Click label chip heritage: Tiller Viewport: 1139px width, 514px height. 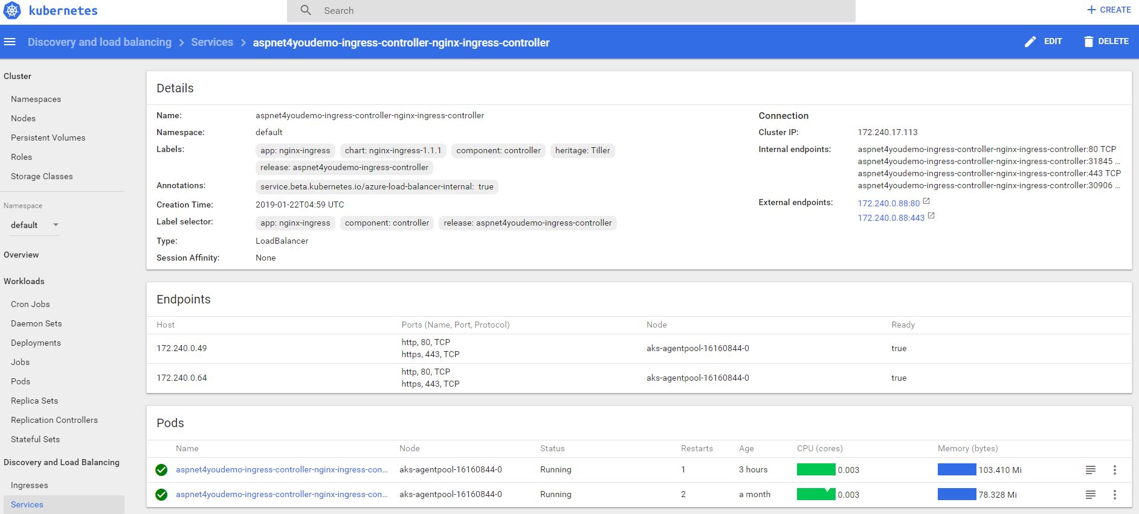pyautogui.click(x=582, y=150)
